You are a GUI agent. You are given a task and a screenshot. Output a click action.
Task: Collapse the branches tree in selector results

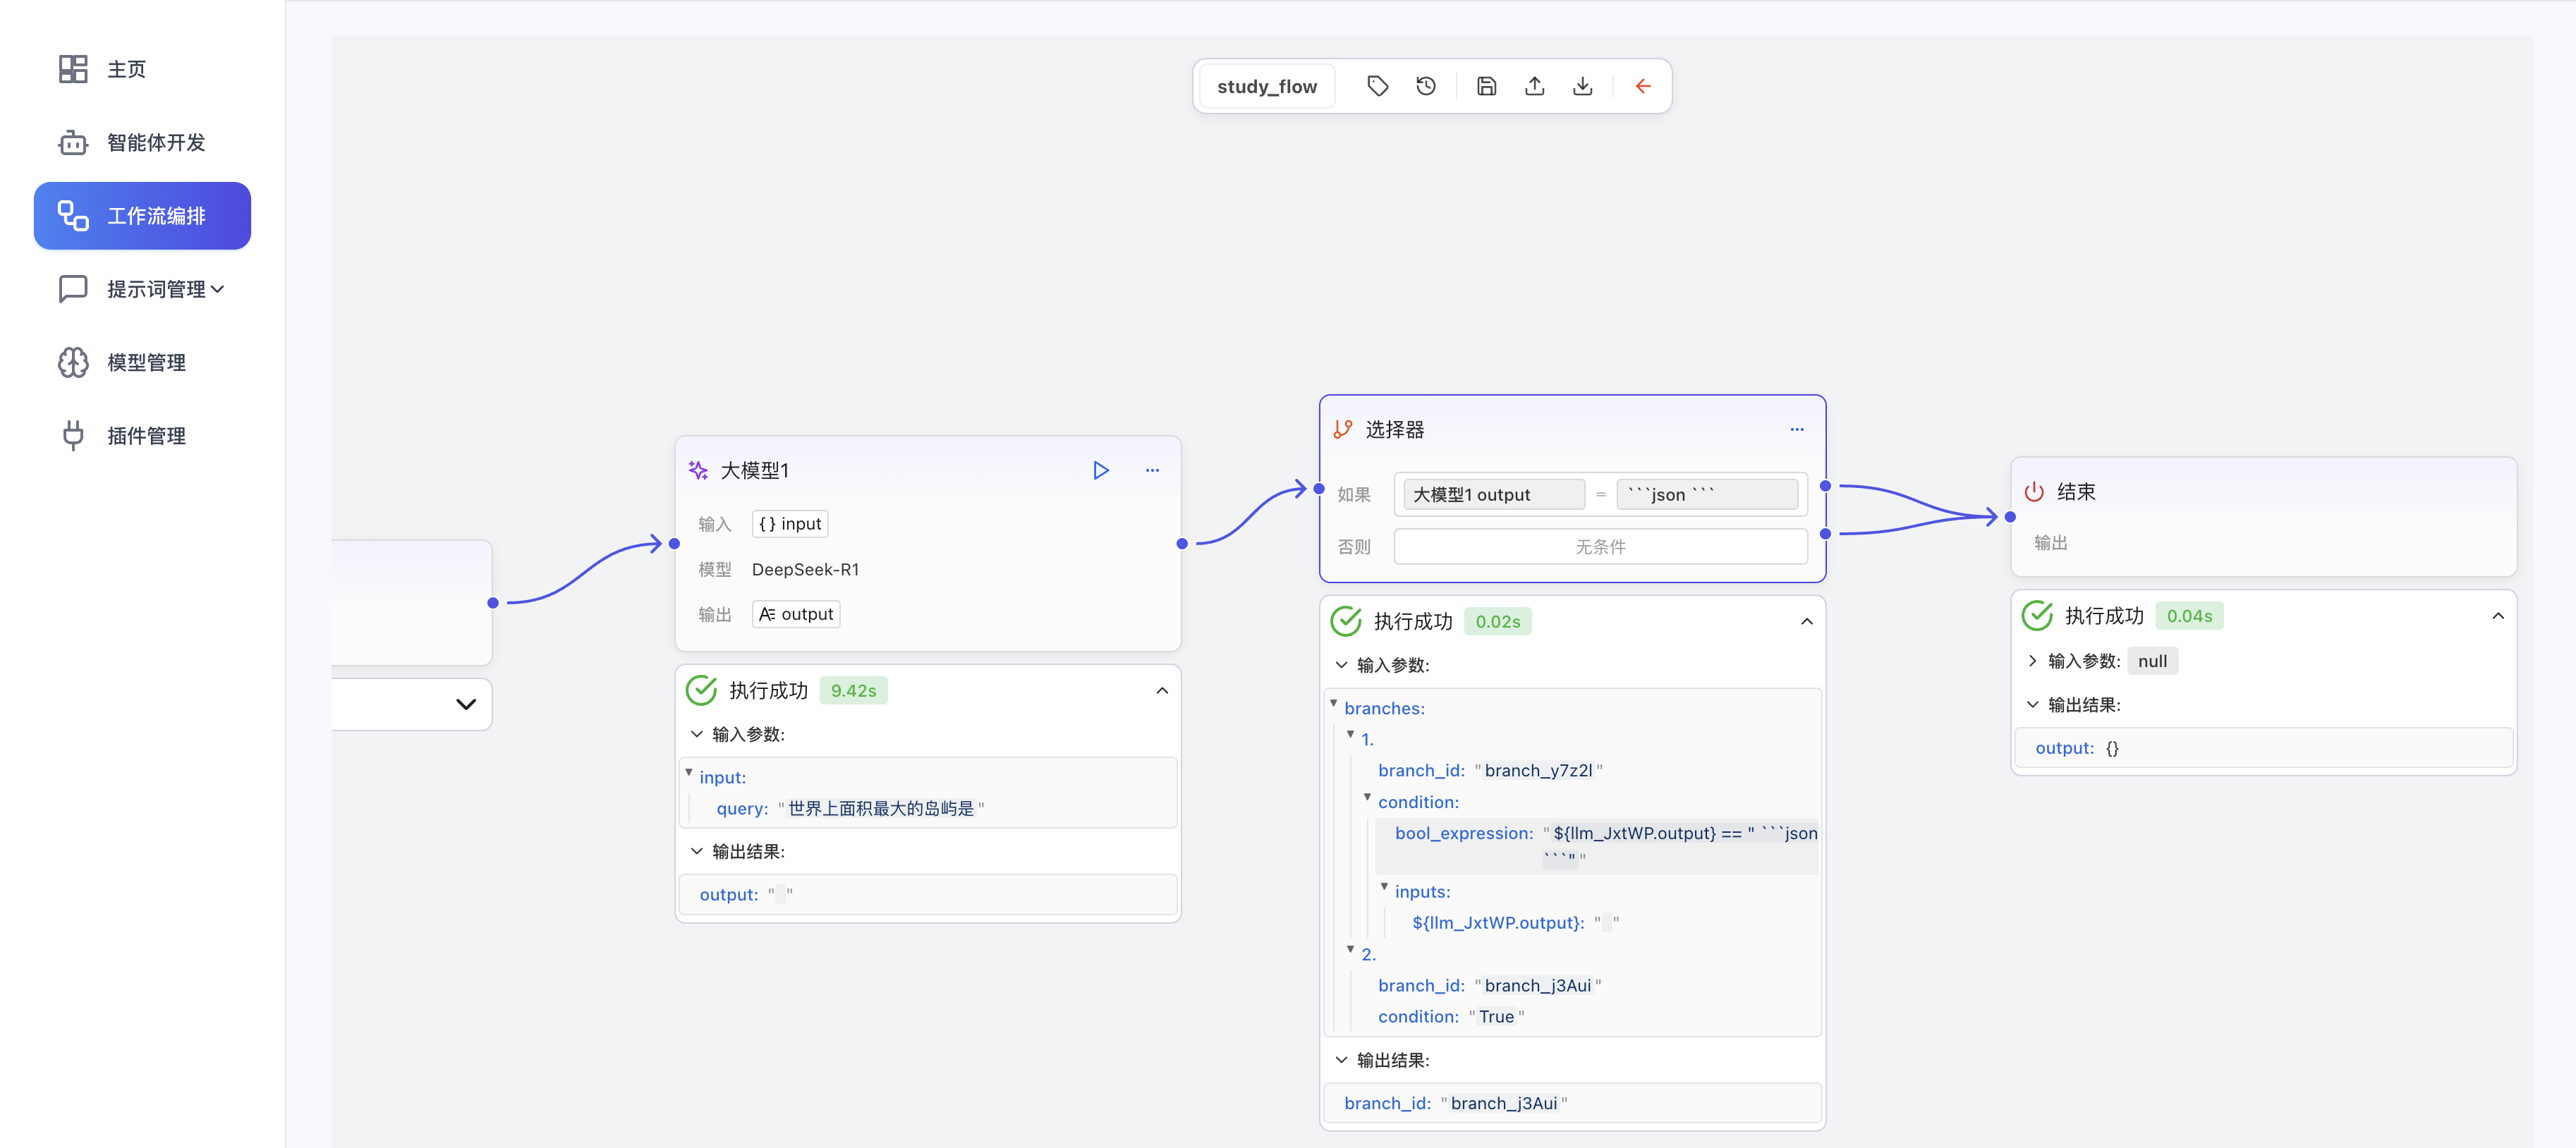tap(1333, 704)
